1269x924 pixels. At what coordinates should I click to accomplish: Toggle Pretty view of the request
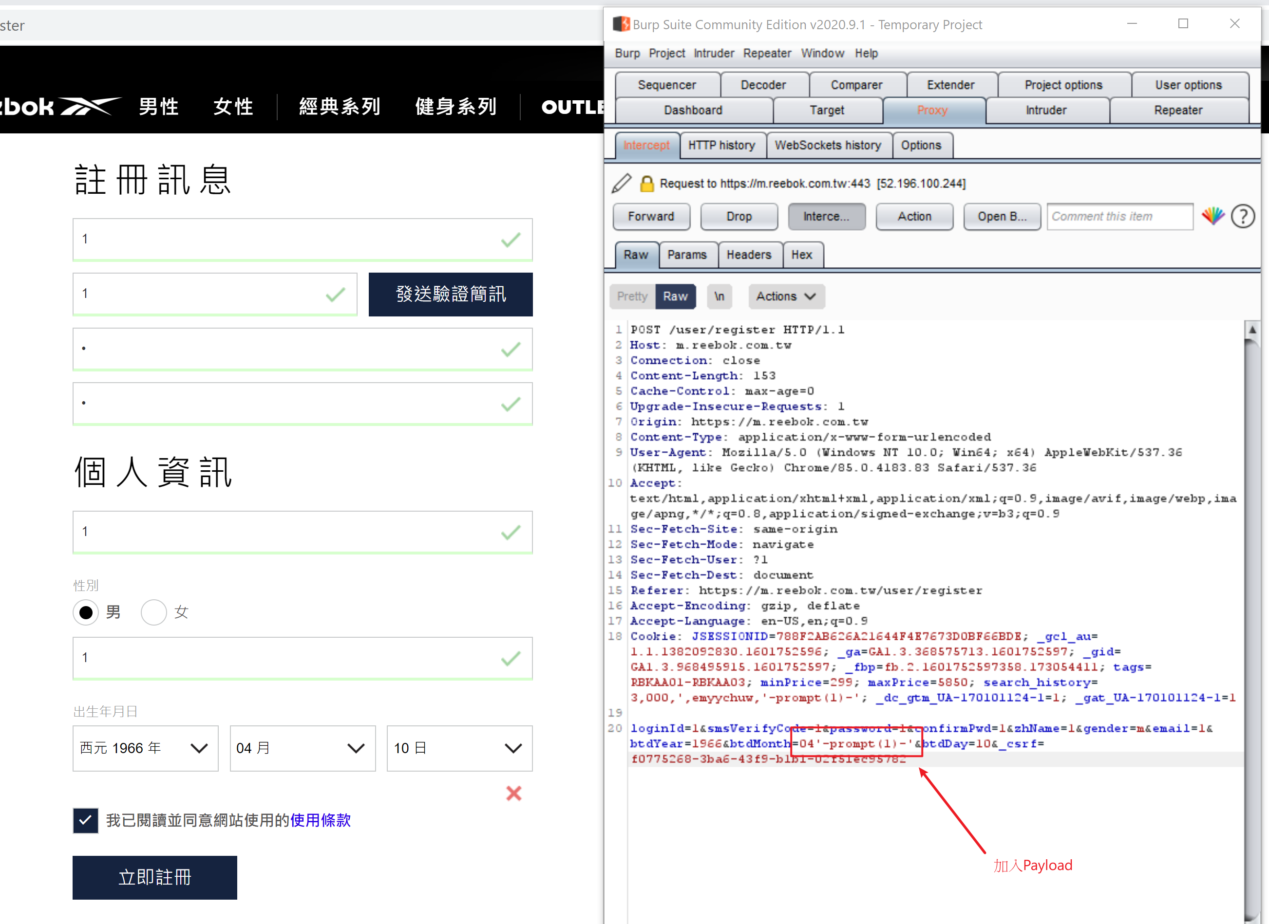coord(632,296)
